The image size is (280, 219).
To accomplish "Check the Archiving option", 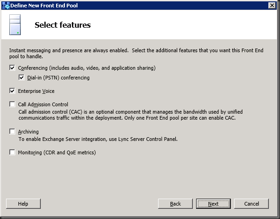I will click(x=12, y=132).
